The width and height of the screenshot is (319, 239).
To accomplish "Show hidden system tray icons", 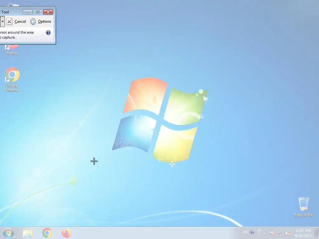I will point(265,233).
